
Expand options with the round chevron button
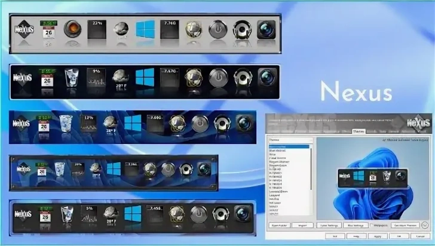(x=425, y=225)
